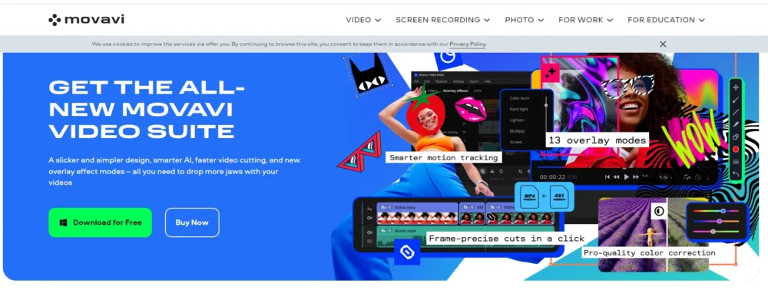Screen dimensions: 768x303
Task: Click the AVI file format icon
Action: point(559,196)
